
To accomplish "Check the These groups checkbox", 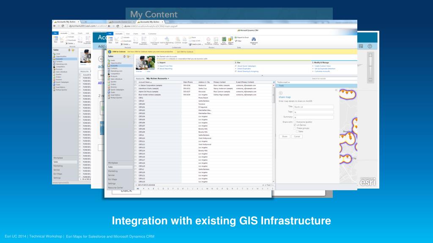I will [295, 128].
